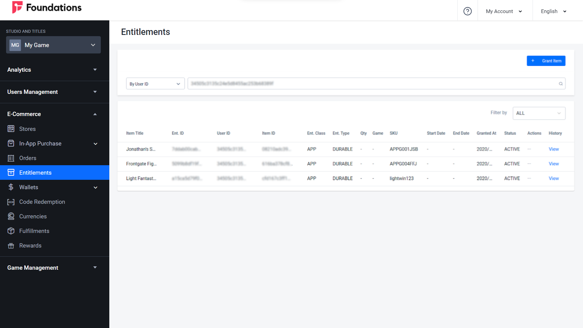Click the In-App Purchase icon
Image resolution: width=583 pixels, height=328 pixels.
(x=11, y=143)
